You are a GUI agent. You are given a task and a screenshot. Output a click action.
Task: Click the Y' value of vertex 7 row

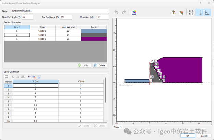pyautogui.click(x=81, y=109)
